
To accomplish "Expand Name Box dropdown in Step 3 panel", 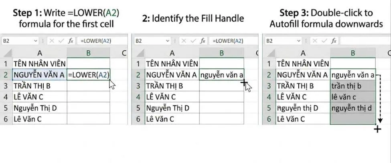I will tap(298, 41).
